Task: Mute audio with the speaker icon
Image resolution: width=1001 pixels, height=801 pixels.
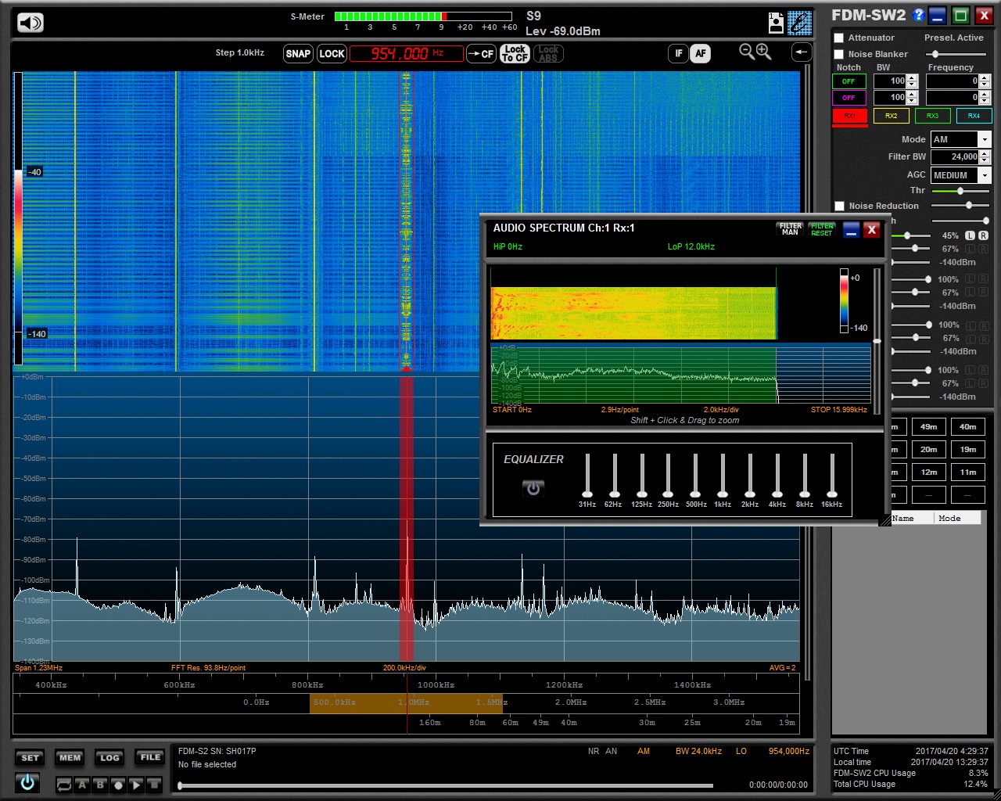Action: pyautogui.click(x=30, y=23)
